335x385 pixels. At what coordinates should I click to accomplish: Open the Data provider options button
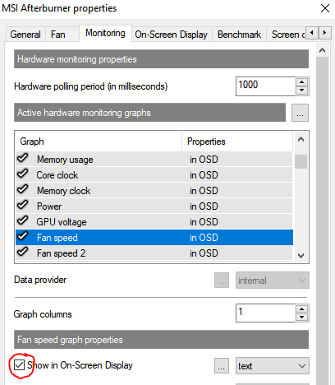point(222,281)
